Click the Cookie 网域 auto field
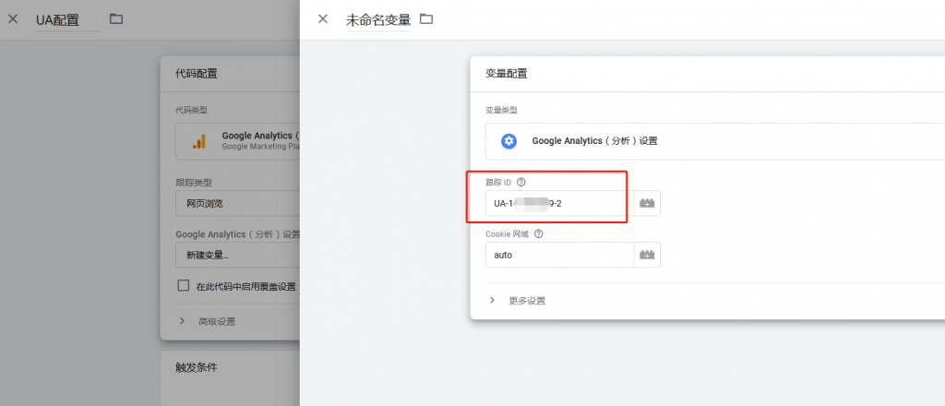 tap(559, 255)
